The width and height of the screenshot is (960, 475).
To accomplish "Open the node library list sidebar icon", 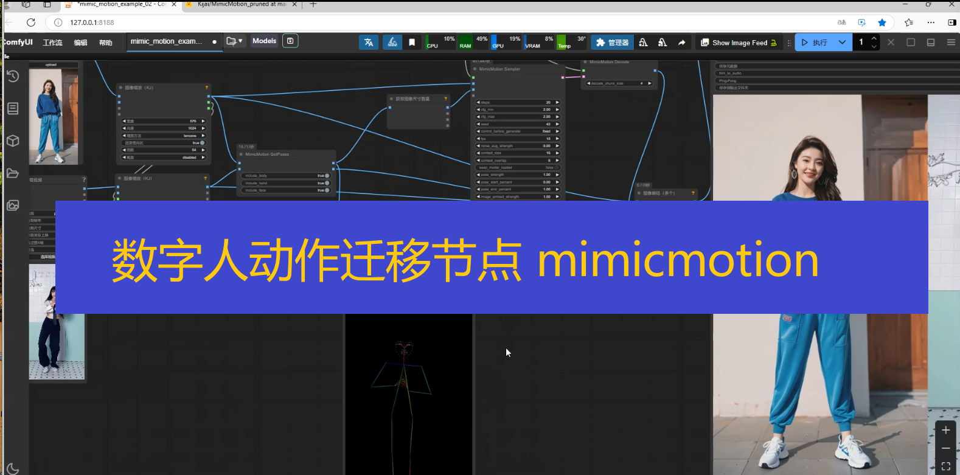I will click(13, 108).
